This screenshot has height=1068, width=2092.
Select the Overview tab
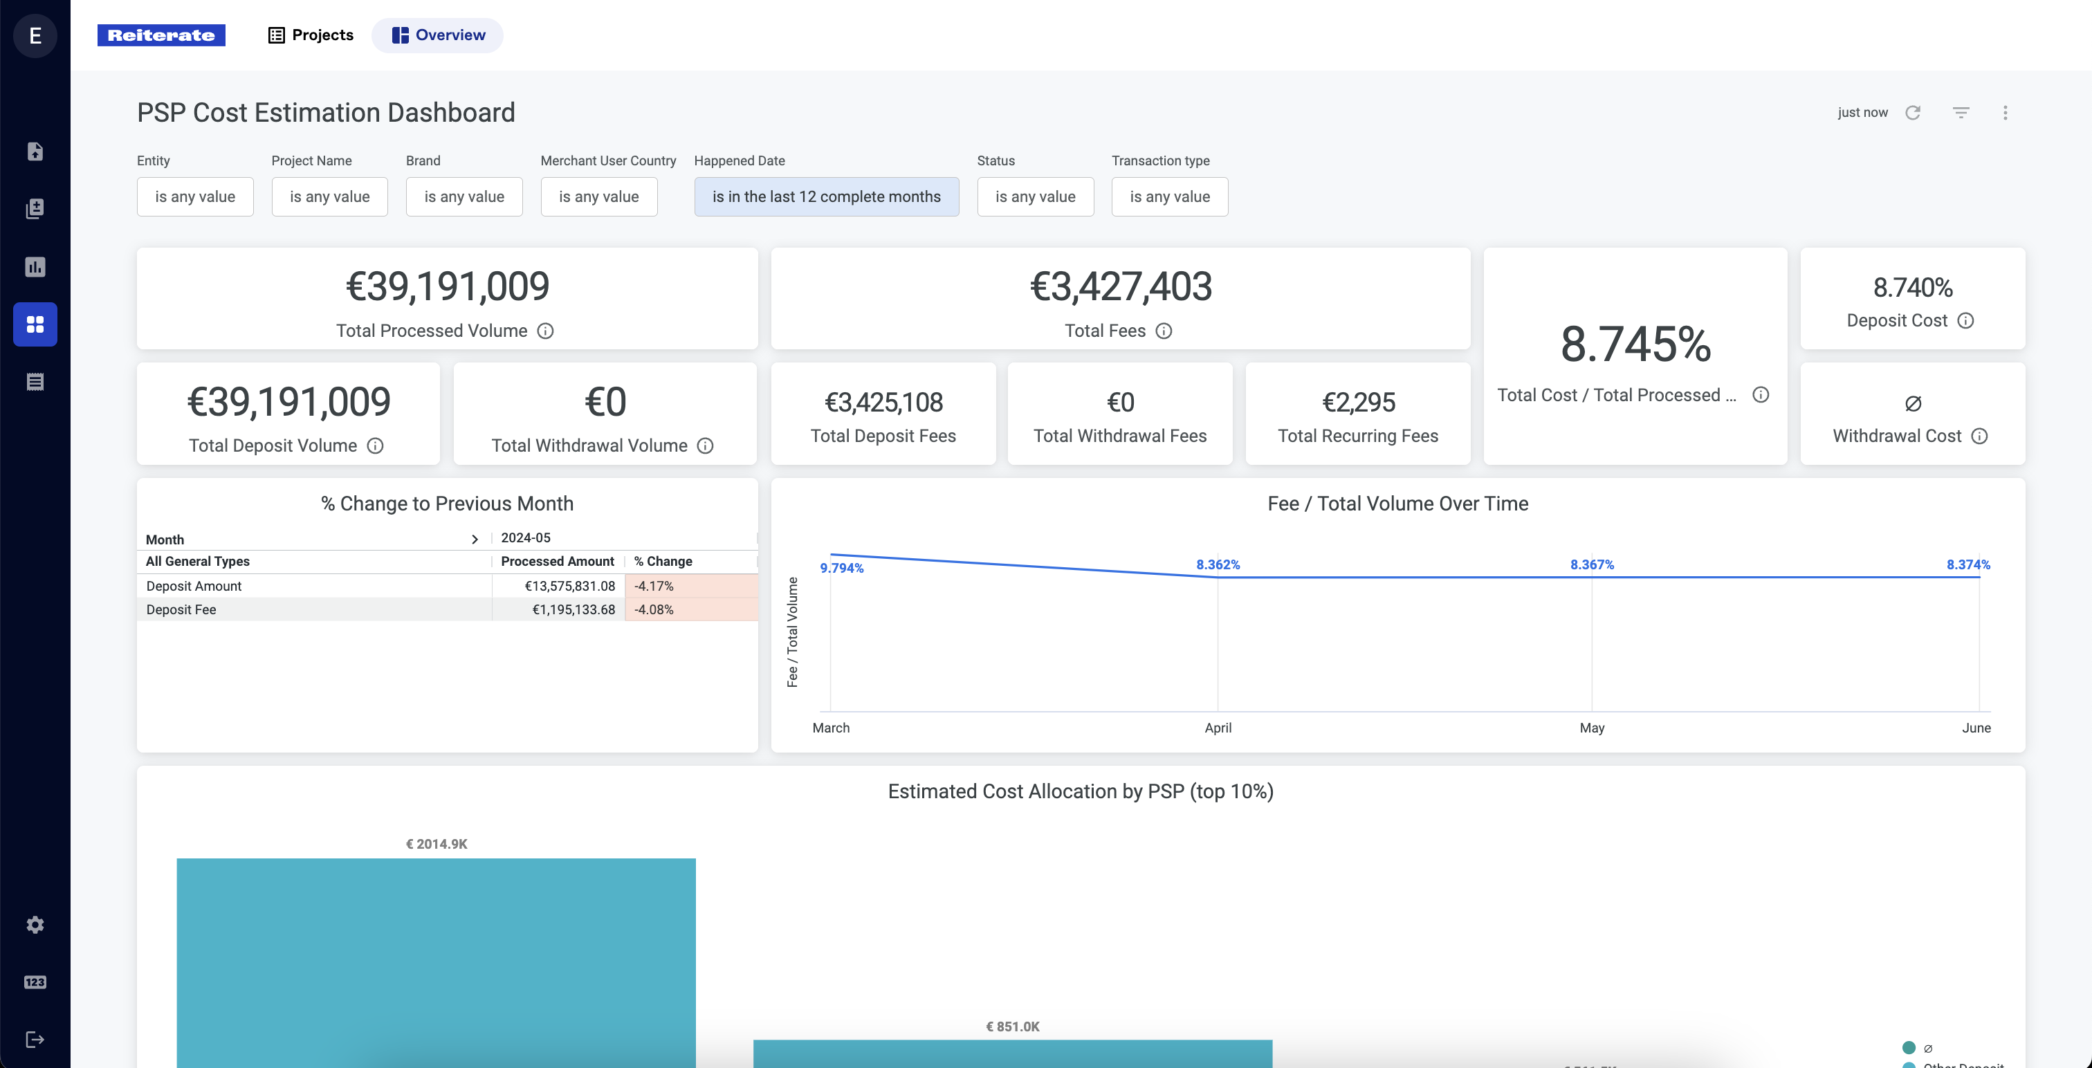[437, 35]
